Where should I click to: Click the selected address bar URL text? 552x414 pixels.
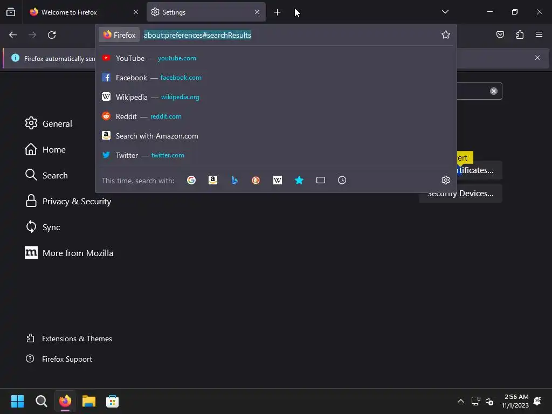click(x=197, y=35)
